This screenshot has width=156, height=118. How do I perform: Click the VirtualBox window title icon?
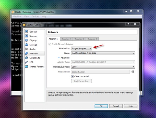pyautogui.click(x=13, y=12)
